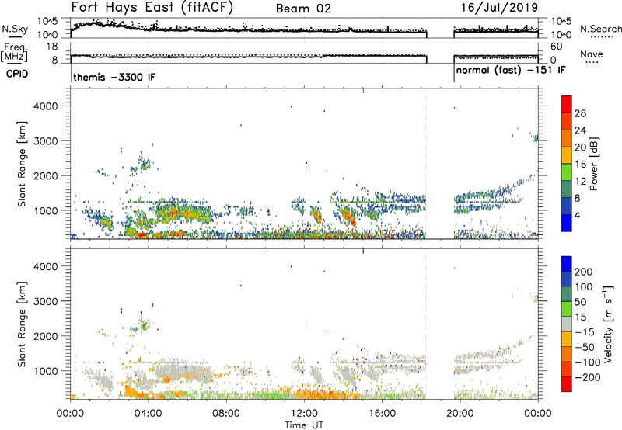This screenshot has height=430, width=622.
Task: Click the 'normal (fast) -151 IF' text
Action: [511, 71]
